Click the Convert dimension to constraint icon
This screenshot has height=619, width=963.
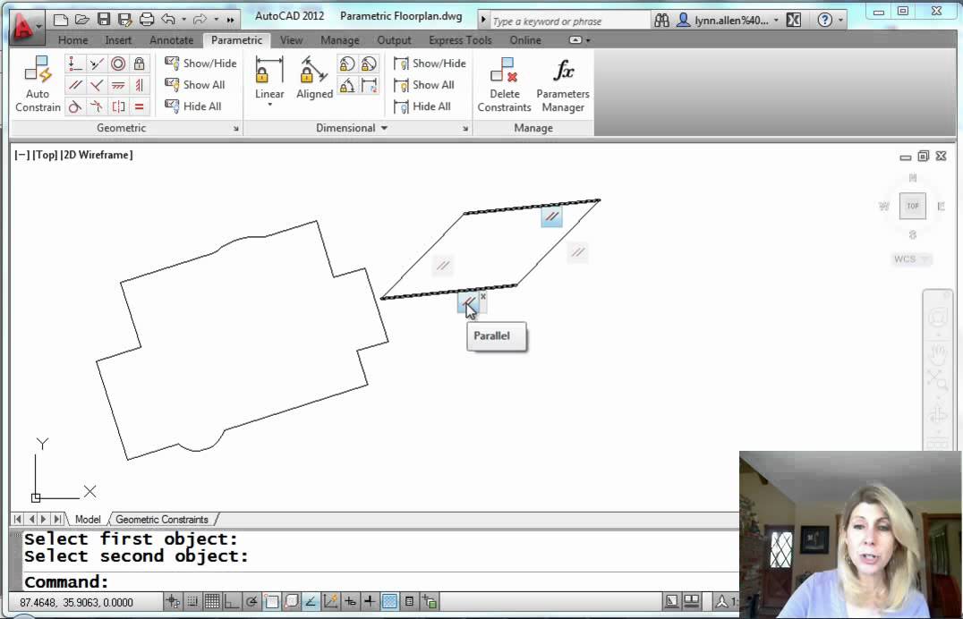tap(369, 85)
